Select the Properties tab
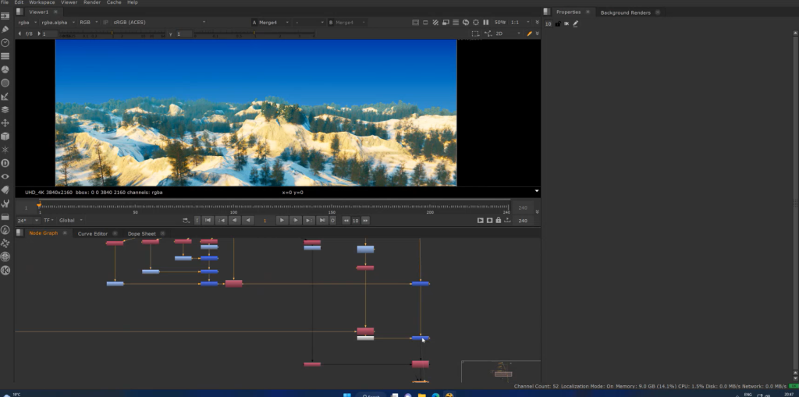 click(x=568, y=12)
